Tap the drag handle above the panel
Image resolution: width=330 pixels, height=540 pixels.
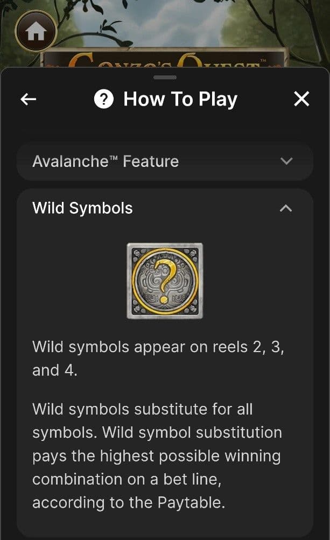click(165, 79)
